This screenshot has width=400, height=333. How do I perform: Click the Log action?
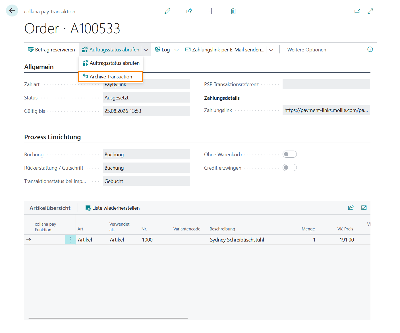pos(162,50)
